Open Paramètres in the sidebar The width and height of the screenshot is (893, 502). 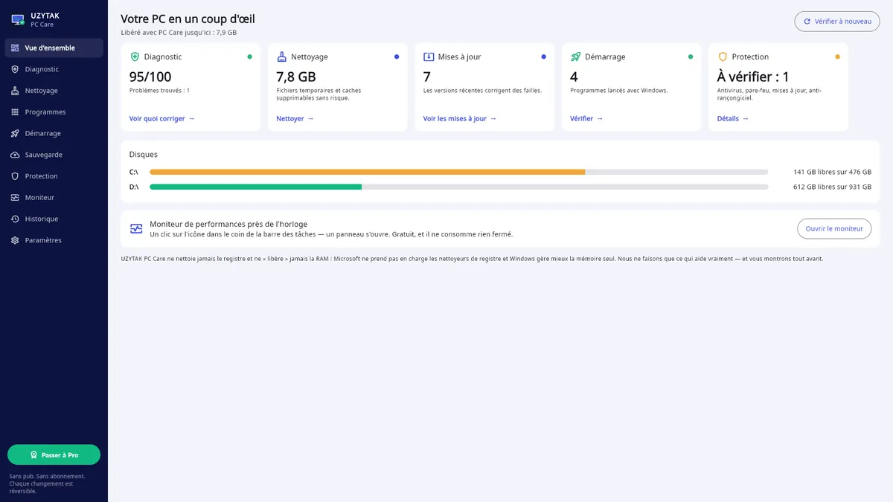coord(54,240)
